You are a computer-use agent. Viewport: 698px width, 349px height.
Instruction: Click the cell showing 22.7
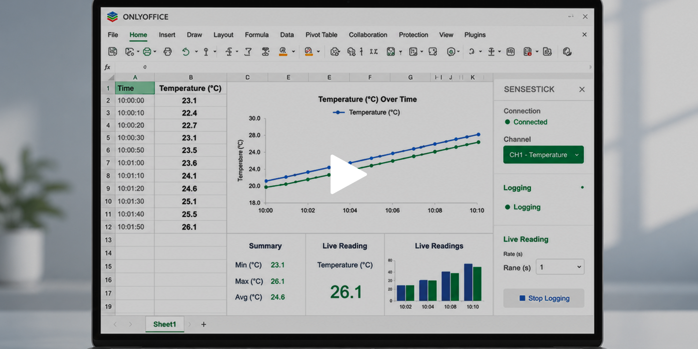tap(191, 126)
